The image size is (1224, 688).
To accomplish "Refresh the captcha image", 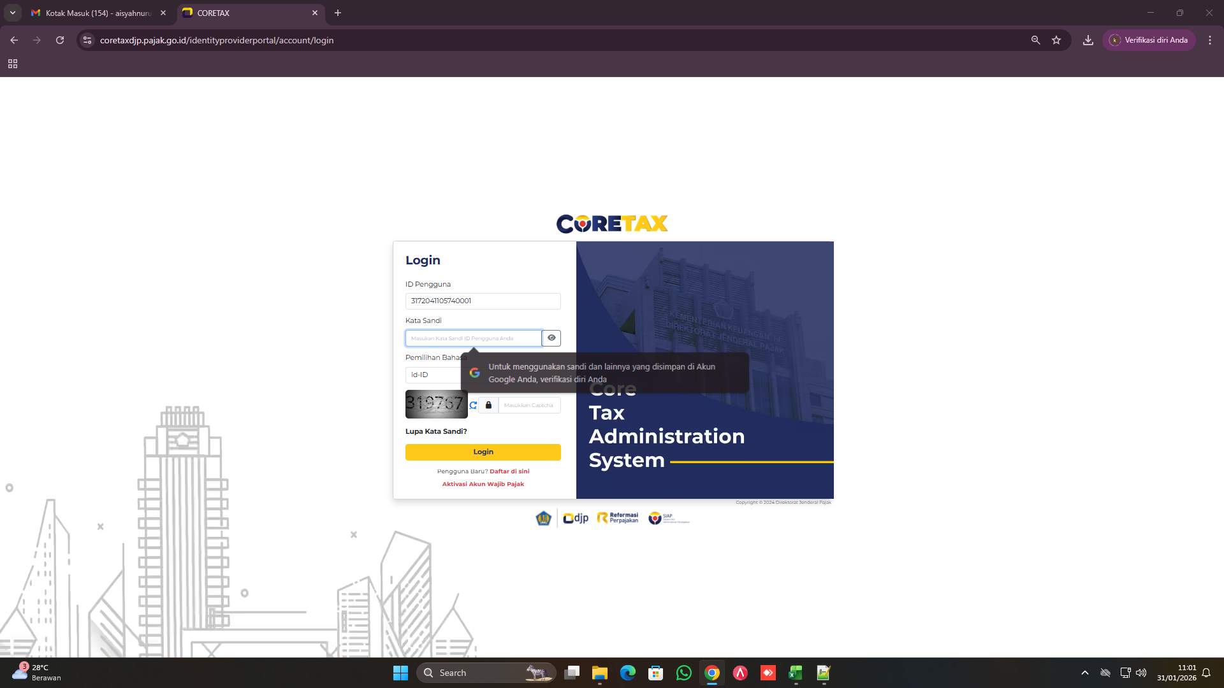I will [x=473, y=405].
